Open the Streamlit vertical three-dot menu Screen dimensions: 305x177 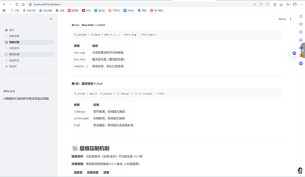tap(290, 19)
